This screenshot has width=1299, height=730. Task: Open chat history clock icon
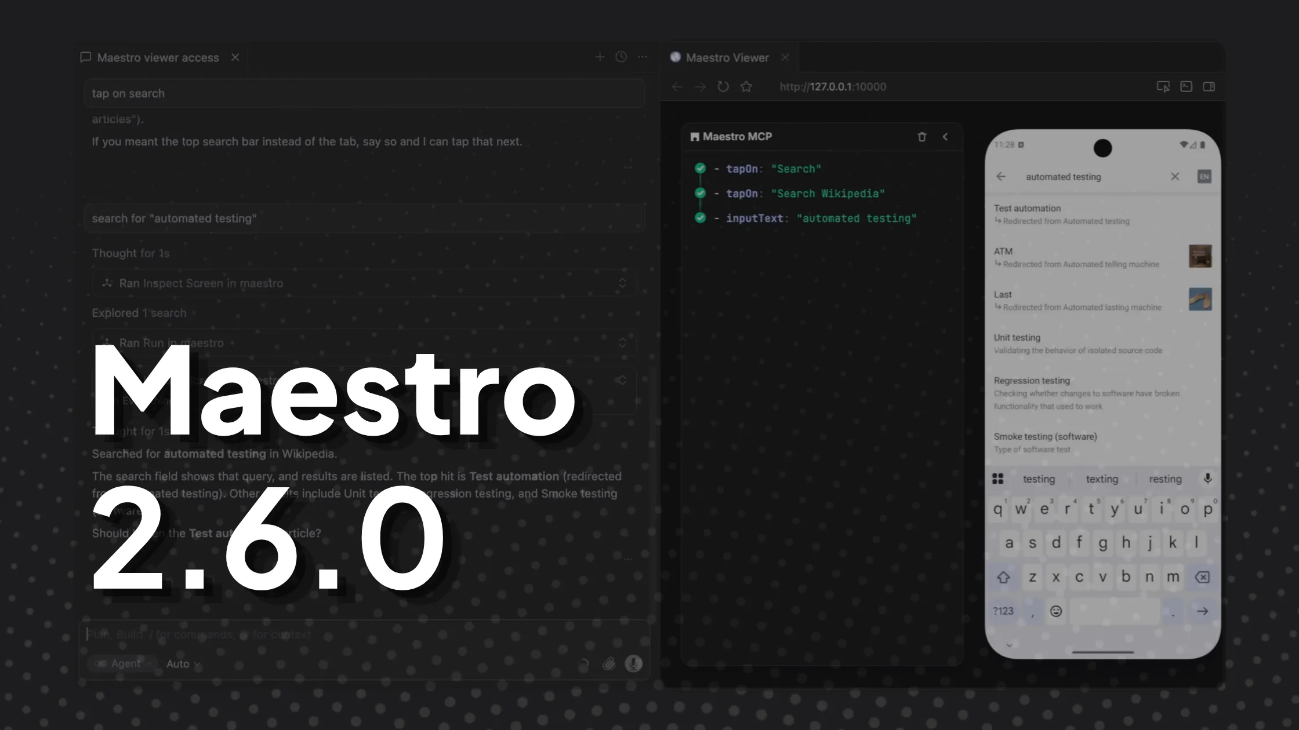621,57
